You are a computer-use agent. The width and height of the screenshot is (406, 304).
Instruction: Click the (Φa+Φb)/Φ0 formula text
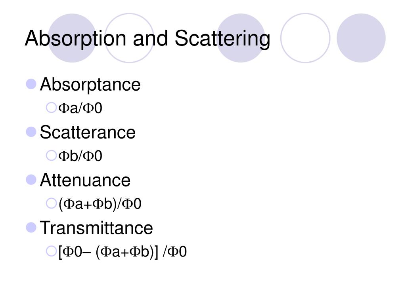pyautogui.click(x=100, y=204)
